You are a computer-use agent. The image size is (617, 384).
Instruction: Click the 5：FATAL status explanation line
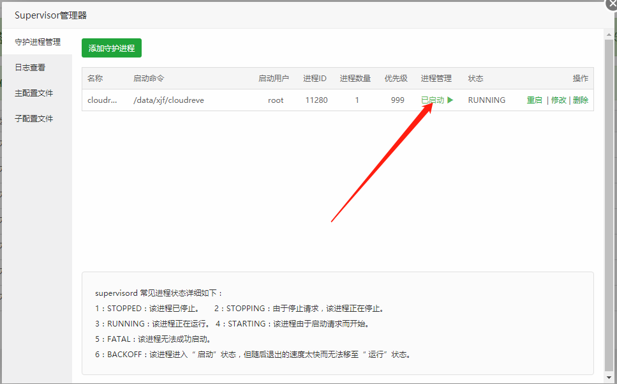(154, 339)
